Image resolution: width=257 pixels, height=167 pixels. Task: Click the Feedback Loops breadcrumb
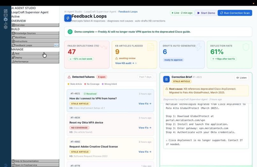[128, 12]
